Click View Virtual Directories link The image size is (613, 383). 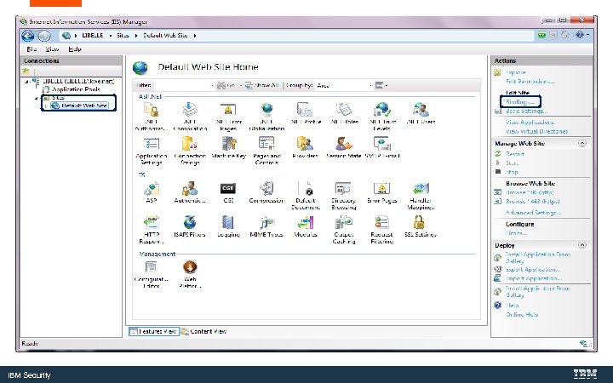point(536,131)
